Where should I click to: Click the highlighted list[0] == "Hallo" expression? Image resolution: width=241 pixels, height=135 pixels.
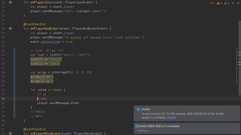pyautogui.click(x=46, y=59)
